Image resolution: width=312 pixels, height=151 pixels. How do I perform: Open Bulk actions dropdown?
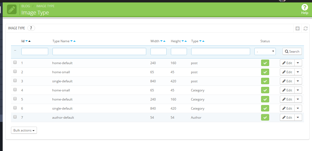[24, 130]
